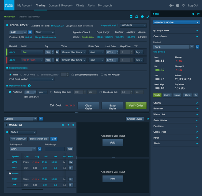Screen dimensions: 202x196
Task: Pop out the Watch List panel
Action: (x=68, y=125)
